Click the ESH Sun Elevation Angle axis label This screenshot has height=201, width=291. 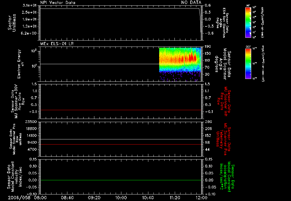(x=223, y=23)
